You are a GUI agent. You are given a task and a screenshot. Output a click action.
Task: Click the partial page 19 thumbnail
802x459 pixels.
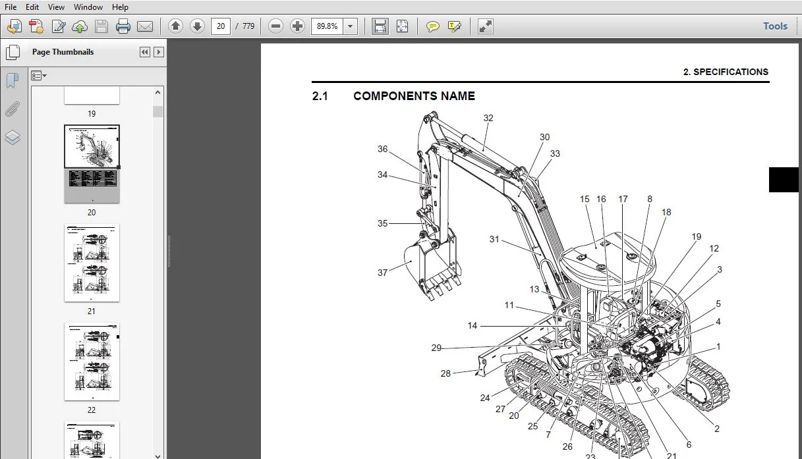pyautogui.click(x=92, y=95)
